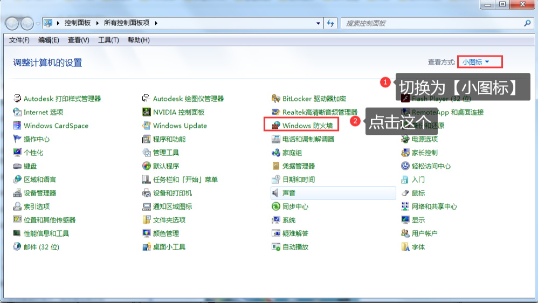This screenshot has height=303, width=538.
Task: Expand arrow before 控制面板 in address bar
Action: pyautogui.click(x=58, y=23)
